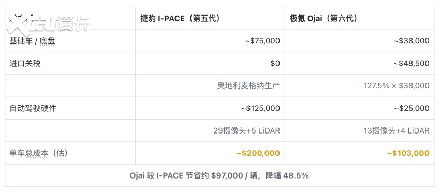Screen dimensions: 441x192
Task: Click the 自动驾驶硬件 row label
Action: pos(33,108)
